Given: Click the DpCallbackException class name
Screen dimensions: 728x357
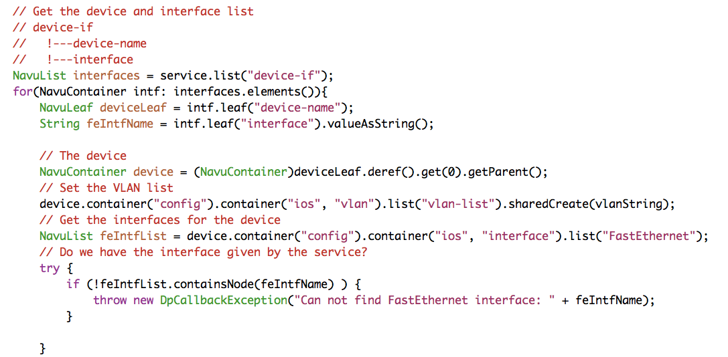Looking at the screenshot, I should [224, 300].
